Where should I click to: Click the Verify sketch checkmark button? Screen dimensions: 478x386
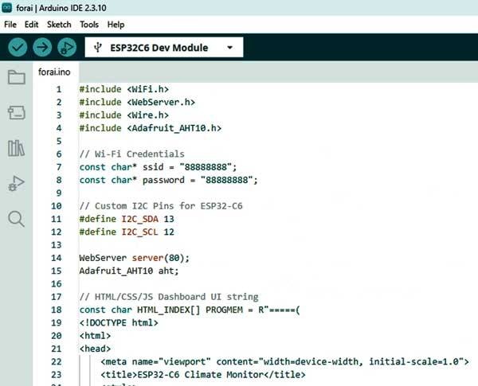coord(18,47)
